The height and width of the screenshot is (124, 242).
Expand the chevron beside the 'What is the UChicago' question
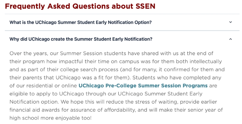pyautogui.click(x=230, y=22)
